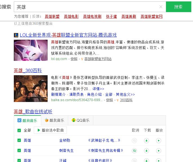Open the 角色介绍 section link
Image resolution: width=193 pixels, height=162 pixels.
point(94,94)
